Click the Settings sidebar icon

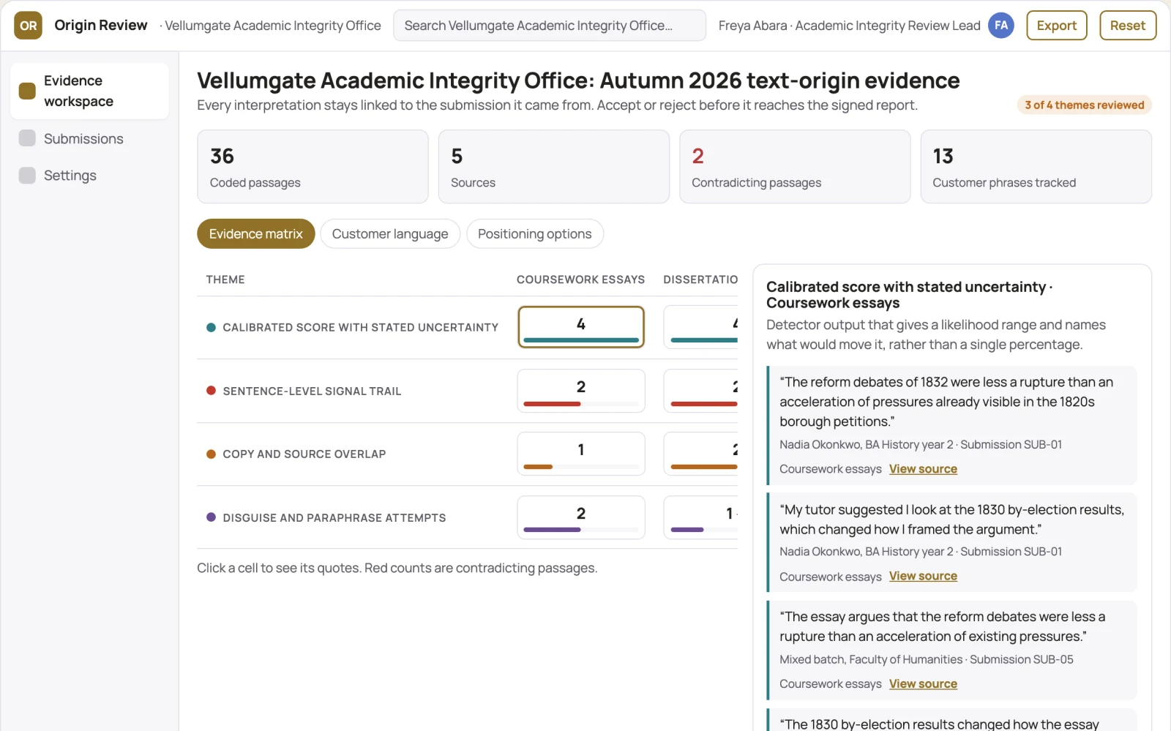point(27,175)
